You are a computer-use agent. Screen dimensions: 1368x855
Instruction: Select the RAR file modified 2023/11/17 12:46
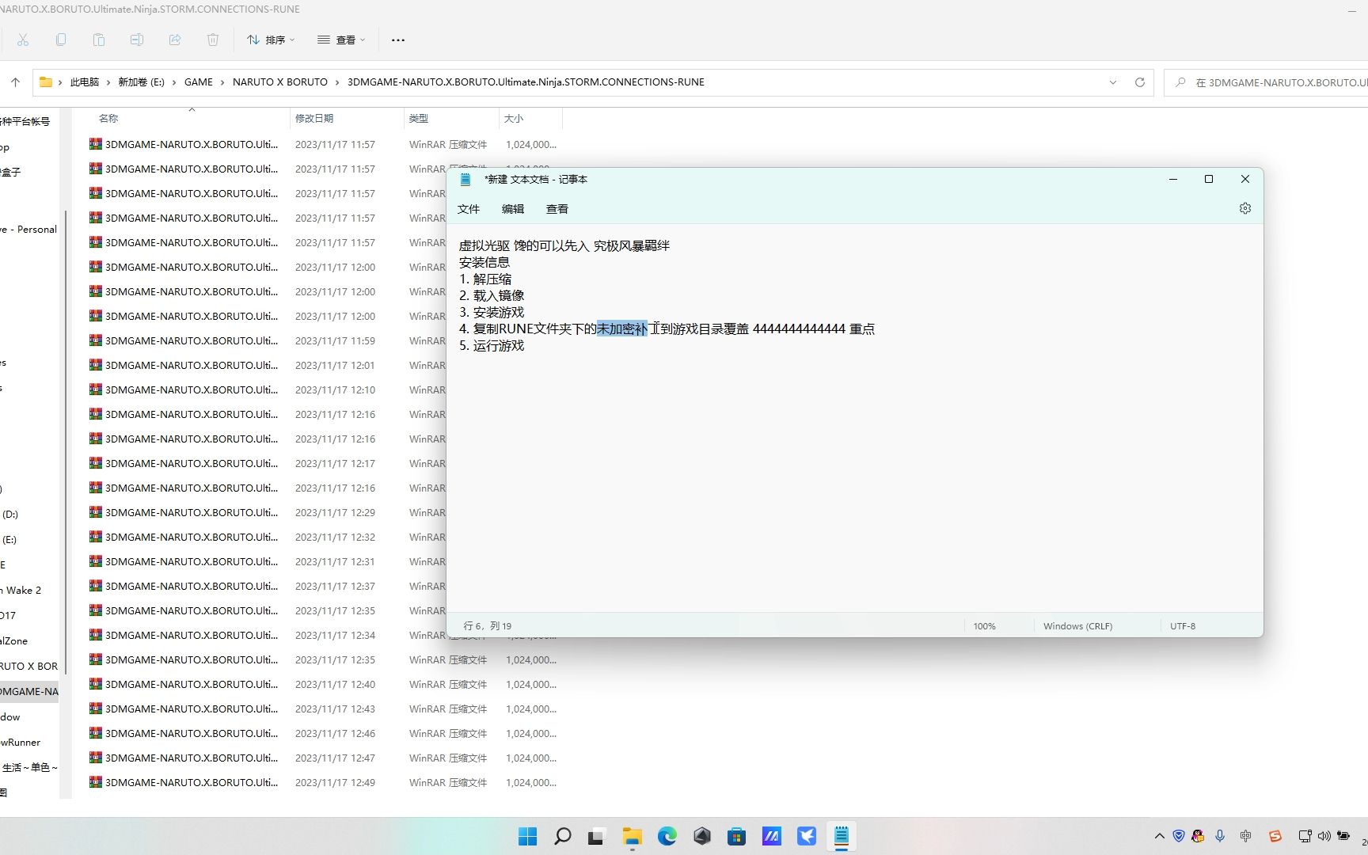(323, 734)
